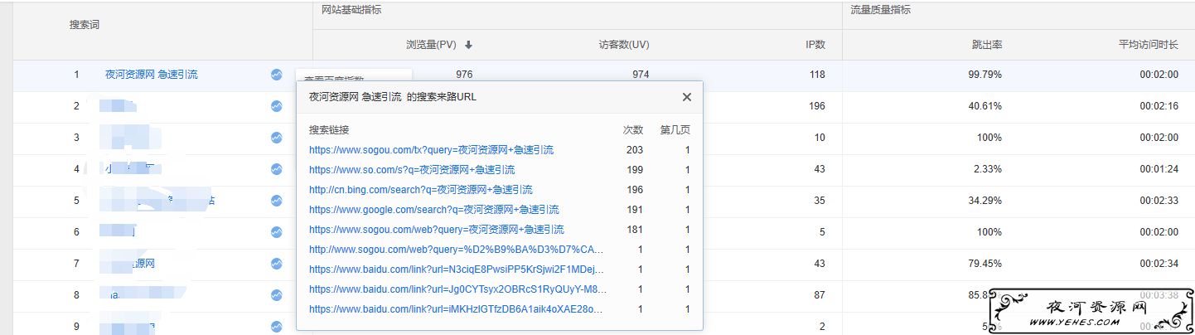Select the IP数 column header
1195x335 pixels.
coord(815,45)
